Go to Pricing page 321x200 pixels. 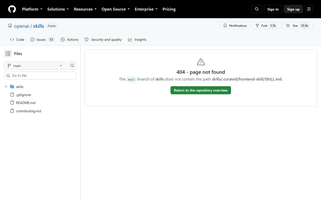pyautogui.click(x=169, y=9)
